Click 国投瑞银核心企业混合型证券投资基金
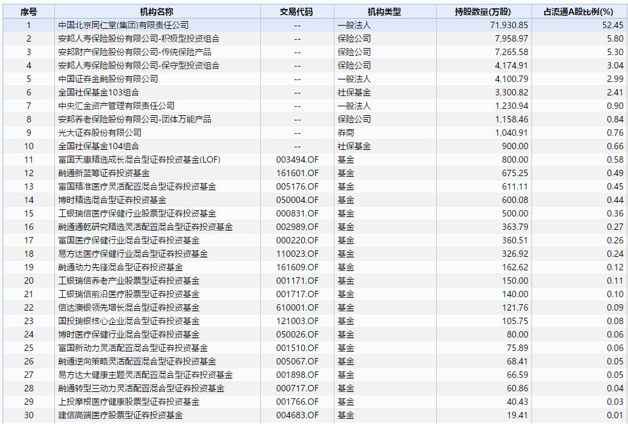The height and width of the screenshot is (424, 628). click(x=129, y=321)
